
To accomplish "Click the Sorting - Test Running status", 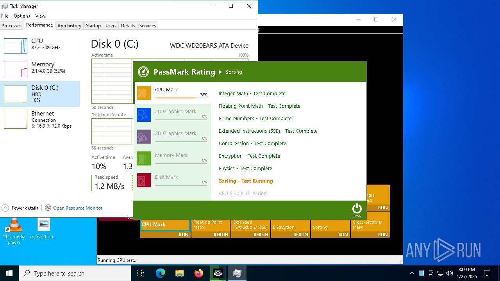I will point(246,181).
